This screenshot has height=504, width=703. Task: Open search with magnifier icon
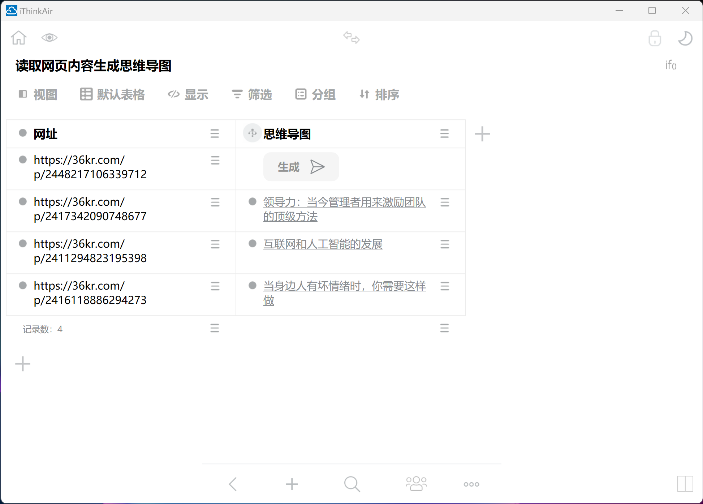352,484
